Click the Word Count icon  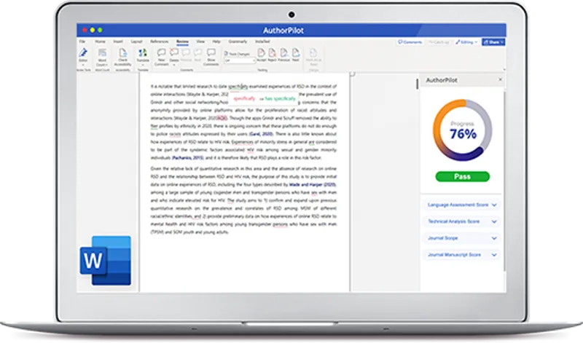click(102, 57)
